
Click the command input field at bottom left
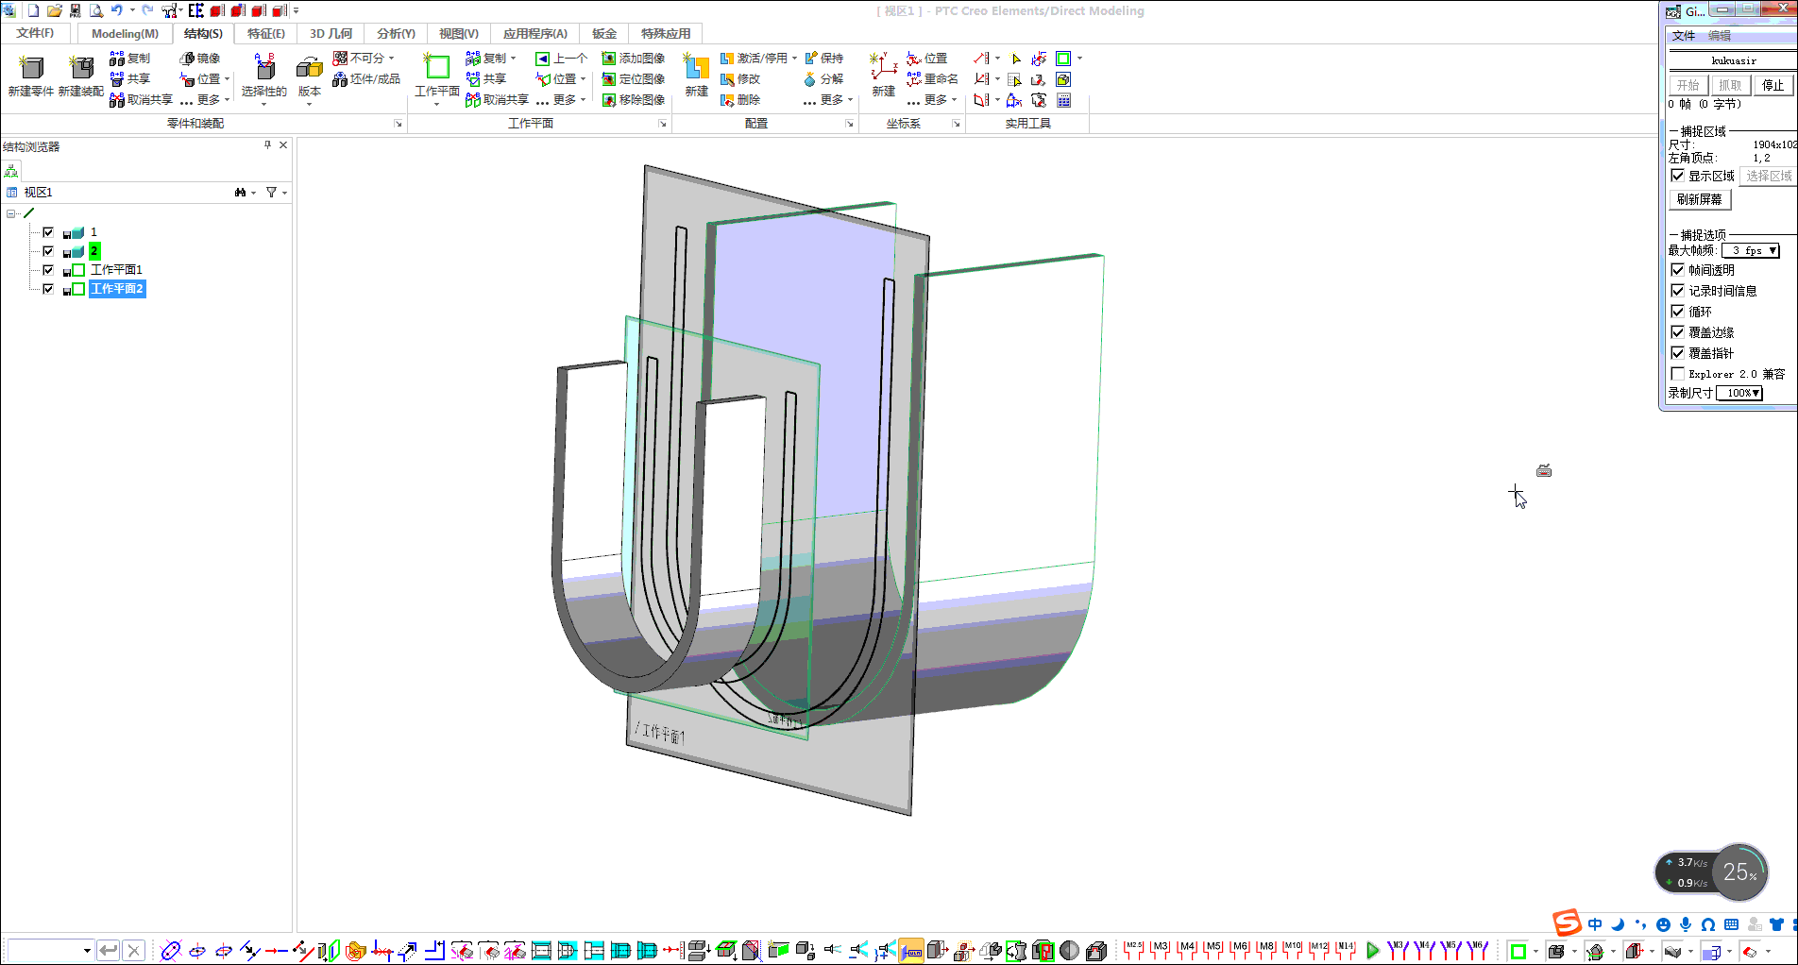49,951
